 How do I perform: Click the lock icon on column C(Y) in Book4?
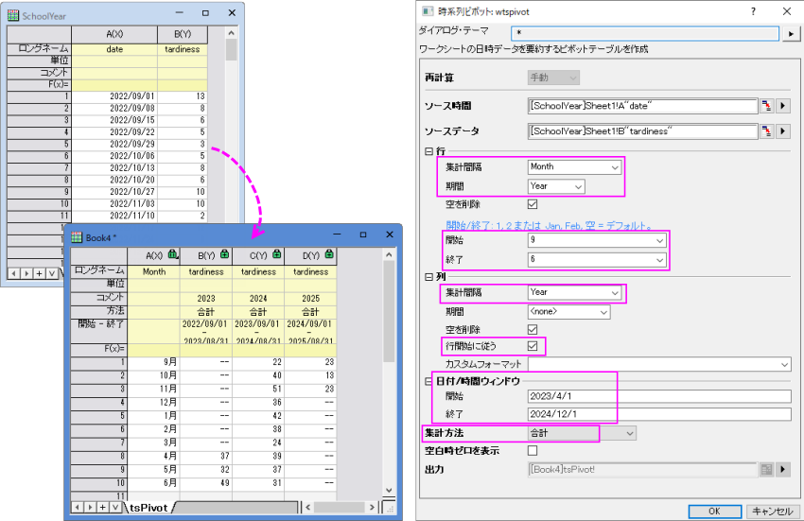click(x=277, y=254)
